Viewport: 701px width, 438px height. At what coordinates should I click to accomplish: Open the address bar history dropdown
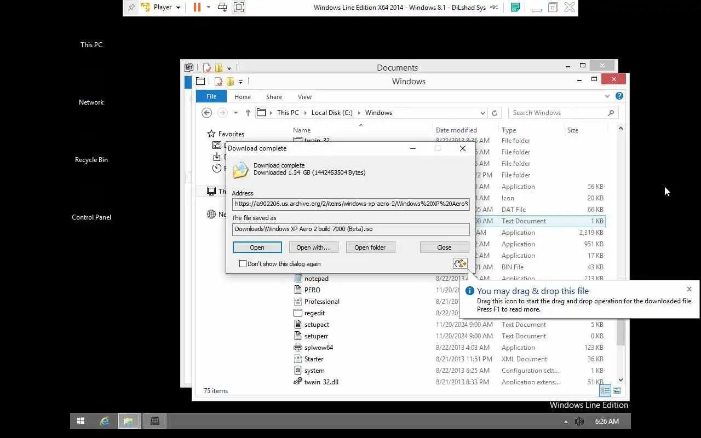click(x=482, y=113)
